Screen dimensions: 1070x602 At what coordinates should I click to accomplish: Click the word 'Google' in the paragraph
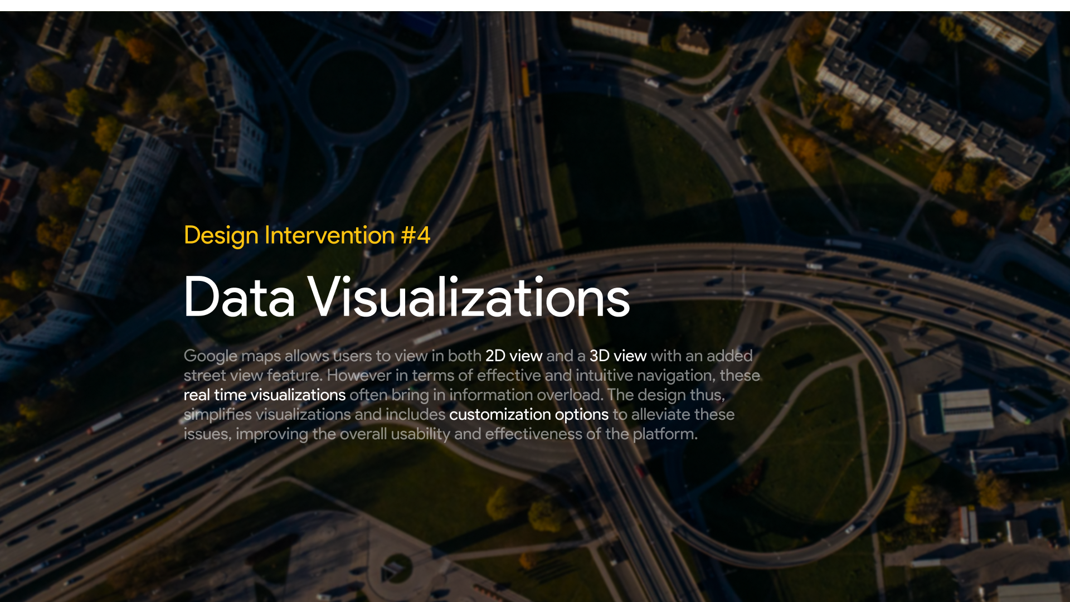pos(210,356)
